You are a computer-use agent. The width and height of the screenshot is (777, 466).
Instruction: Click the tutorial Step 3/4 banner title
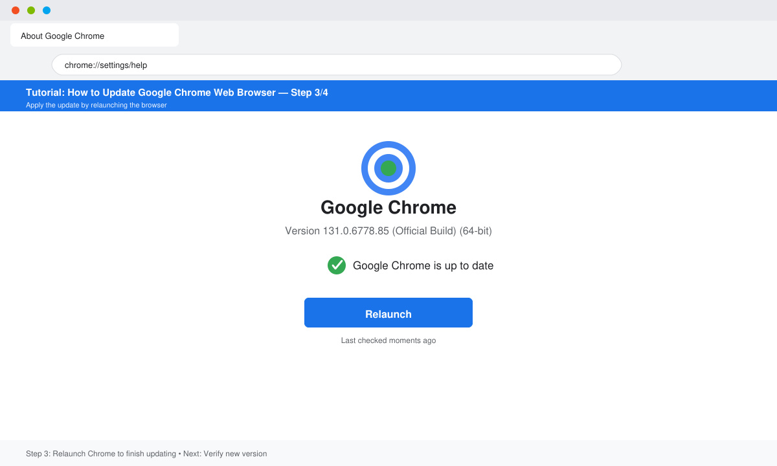point(177,93)
